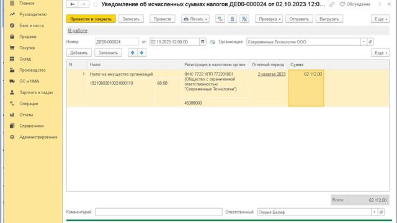This screenshot has width=397, height=223.
Task: Click the Зарплата и кадры person icon
Action: [12, 92]
